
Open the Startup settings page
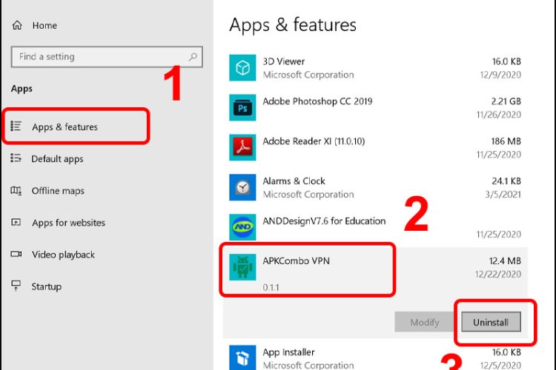pyautogui.click(x=46, y=286)
